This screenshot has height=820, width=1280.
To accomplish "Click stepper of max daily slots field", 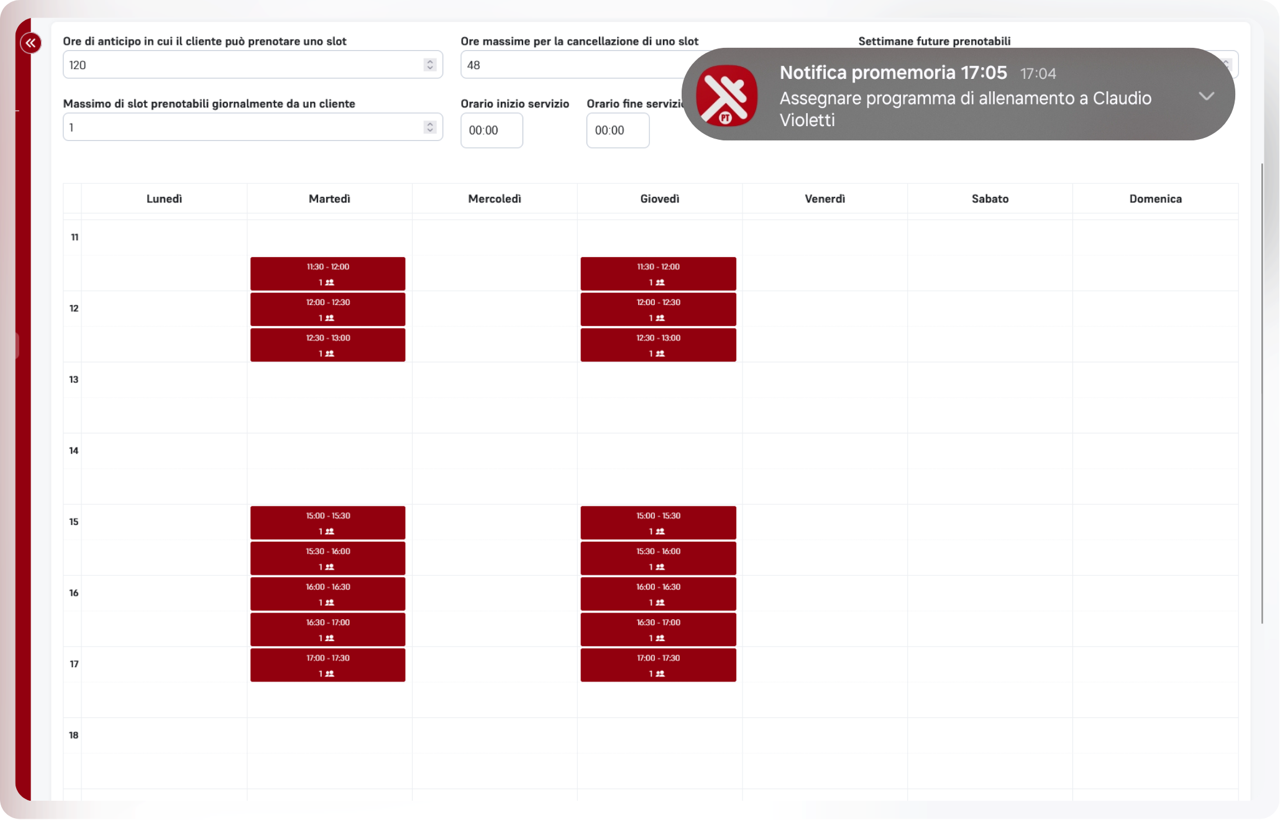I will click(429, 127).
